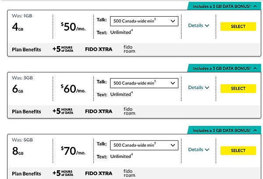
Task: Select the $70/mo. 8GB plan
Action: (x=238, y=150)
